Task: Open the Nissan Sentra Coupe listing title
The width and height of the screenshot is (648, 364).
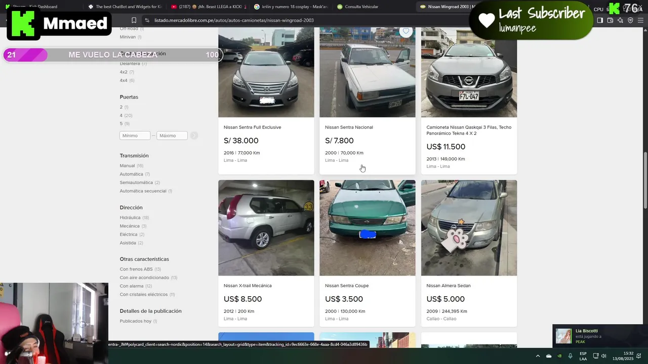Action: [x=347, y=286]
